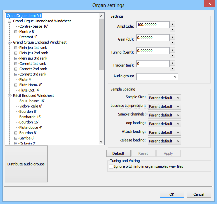Screen dimensions: 217x204
Task: Click the Apply button
Action: [168, 153]
